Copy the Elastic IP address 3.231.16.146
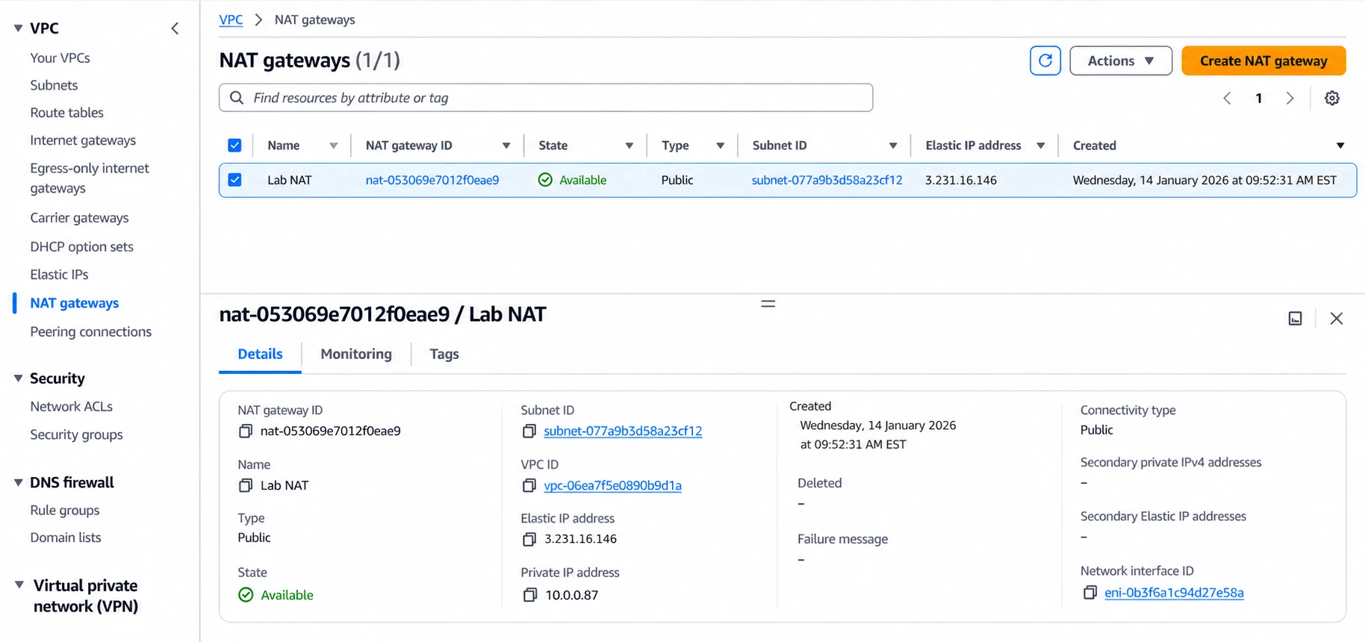 pos(529,539)
